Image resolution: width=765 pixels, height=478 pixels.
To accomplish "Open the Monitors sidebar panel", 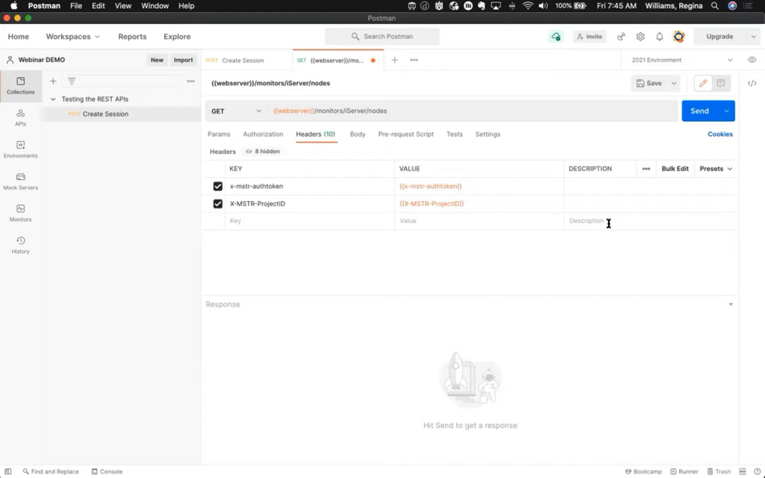I will click(x=20, y=213).
